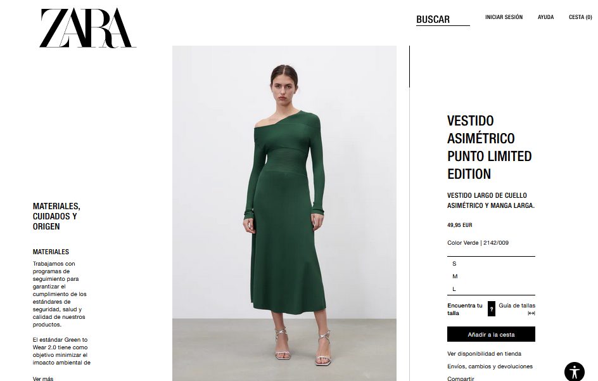Select size L
Image resolution: width=598 pixels, height=381 pixels.
[x=491, y=289]
